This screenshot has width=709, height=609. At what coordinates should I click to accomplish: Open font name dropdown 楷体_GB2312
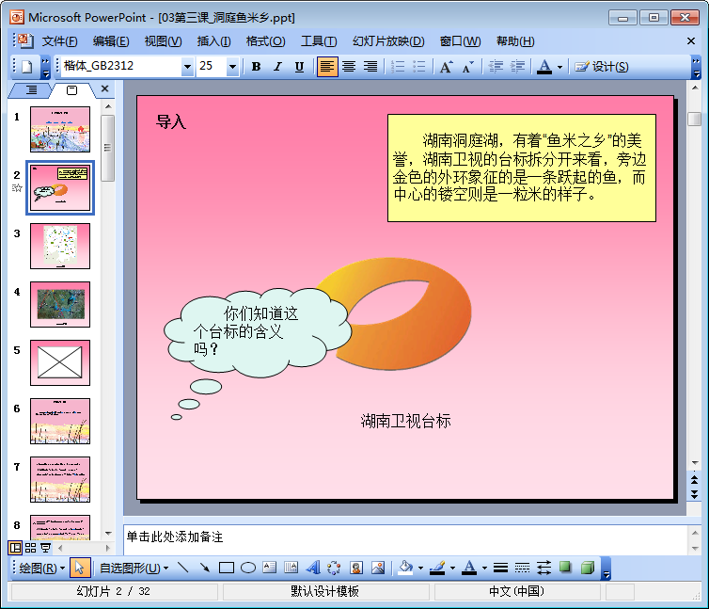pyautogui.click(x=187, y=67)
